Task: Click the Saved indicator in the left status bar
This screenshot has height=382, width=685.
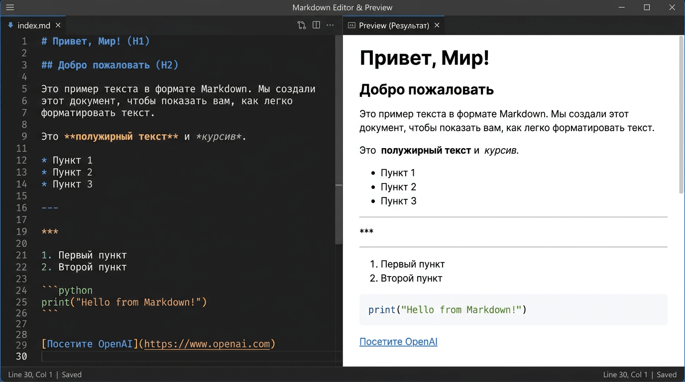Action: [x=71, y=375]
